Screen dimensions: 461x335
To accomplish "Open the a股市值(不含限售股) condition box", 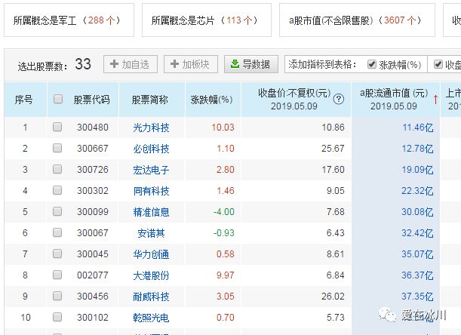I will pyautogui.click(x=357, y=20).
